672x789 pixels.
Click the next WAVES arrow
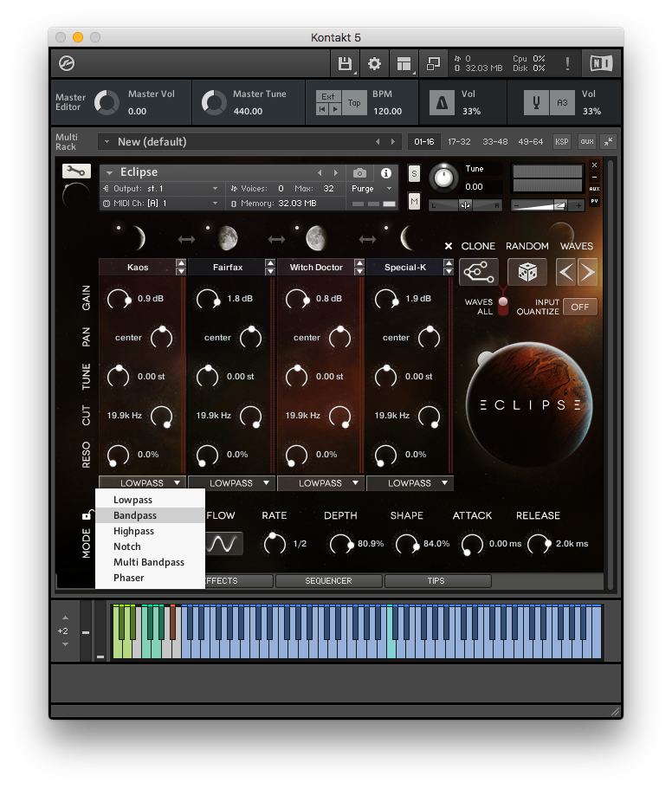587,273
